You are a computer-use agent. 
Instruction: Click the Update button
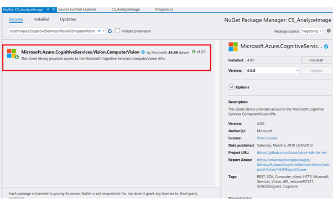click(316, 70)
